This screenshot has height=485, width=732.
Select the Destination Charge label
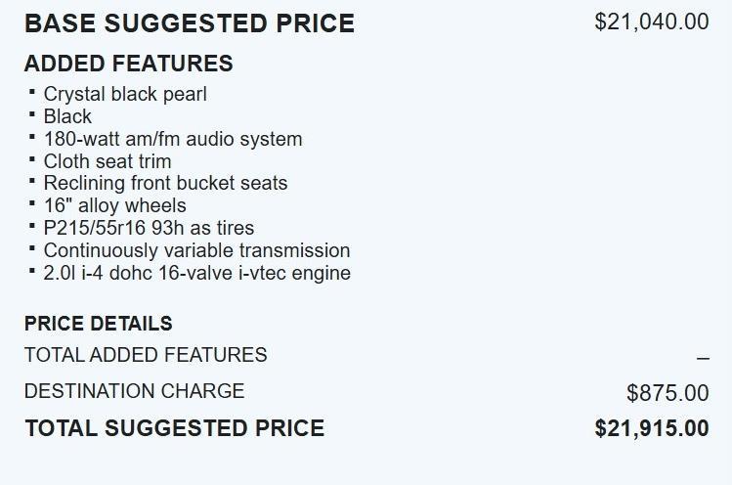(x=134, y=391)
